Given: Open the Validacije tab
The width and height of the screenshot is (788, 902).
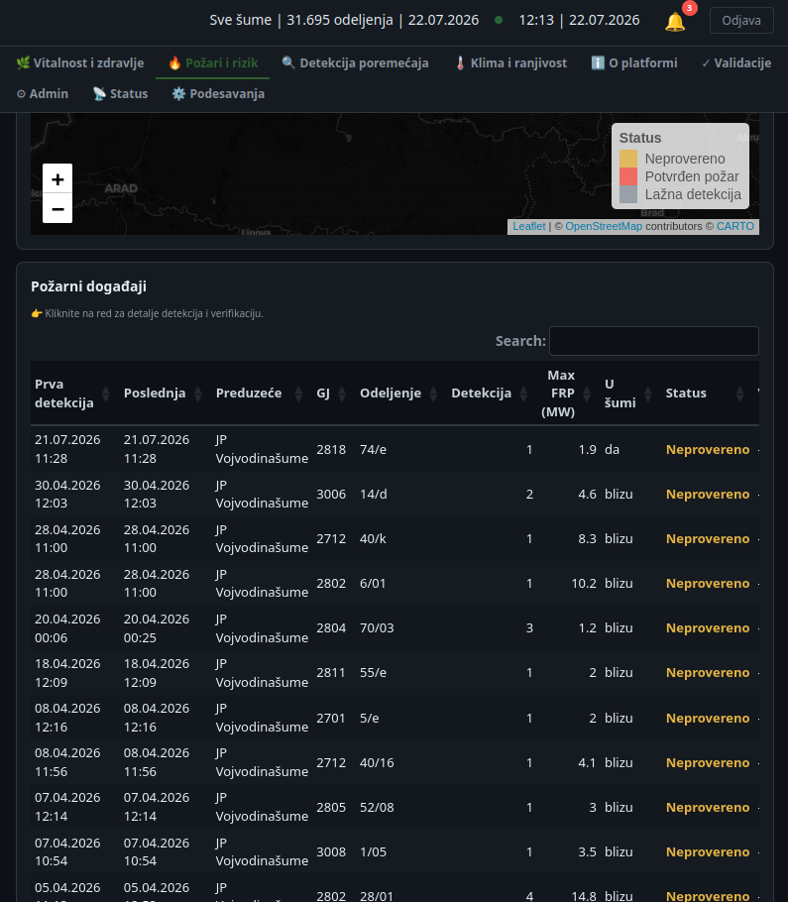Looking at the screenshot, I should pyautogui.click(x=736, y=62).
